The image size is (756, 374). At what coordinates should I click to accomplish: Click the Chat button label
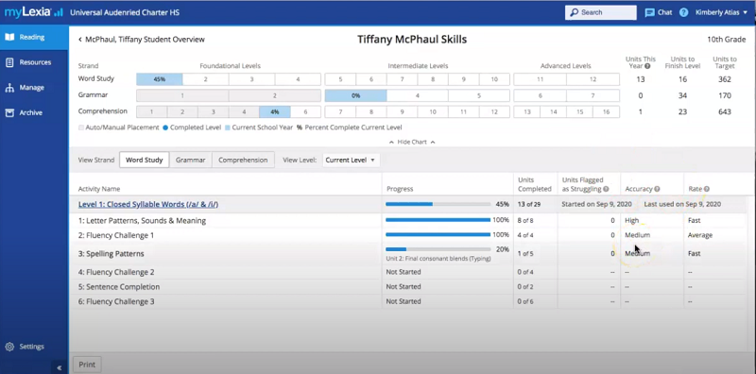(x=665, y=12)
